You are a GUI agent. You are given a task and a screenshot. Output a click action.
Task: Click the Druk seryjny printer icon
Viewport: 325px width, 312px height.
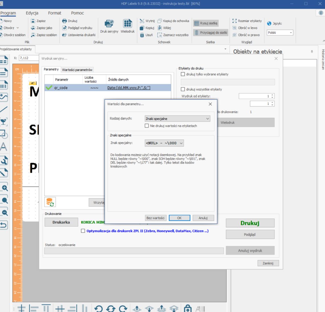pos(109,24)
